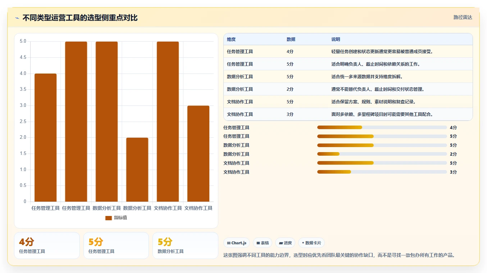The width and height of the screenshot is (487, 273).
Task: Click the 3分 cell in the table
Action: click(290, 114)
